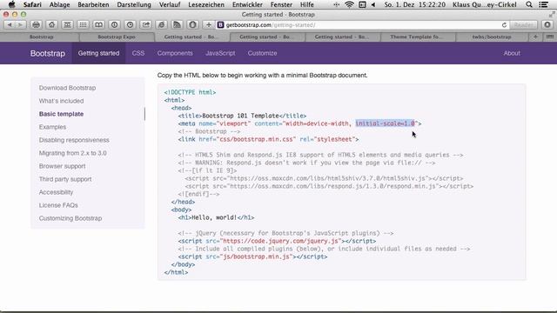The width and height of the screenshot is (557, 313).
Task: Open Spotlight with the magnifying glass icon
Action: click(x=529, y=4)
